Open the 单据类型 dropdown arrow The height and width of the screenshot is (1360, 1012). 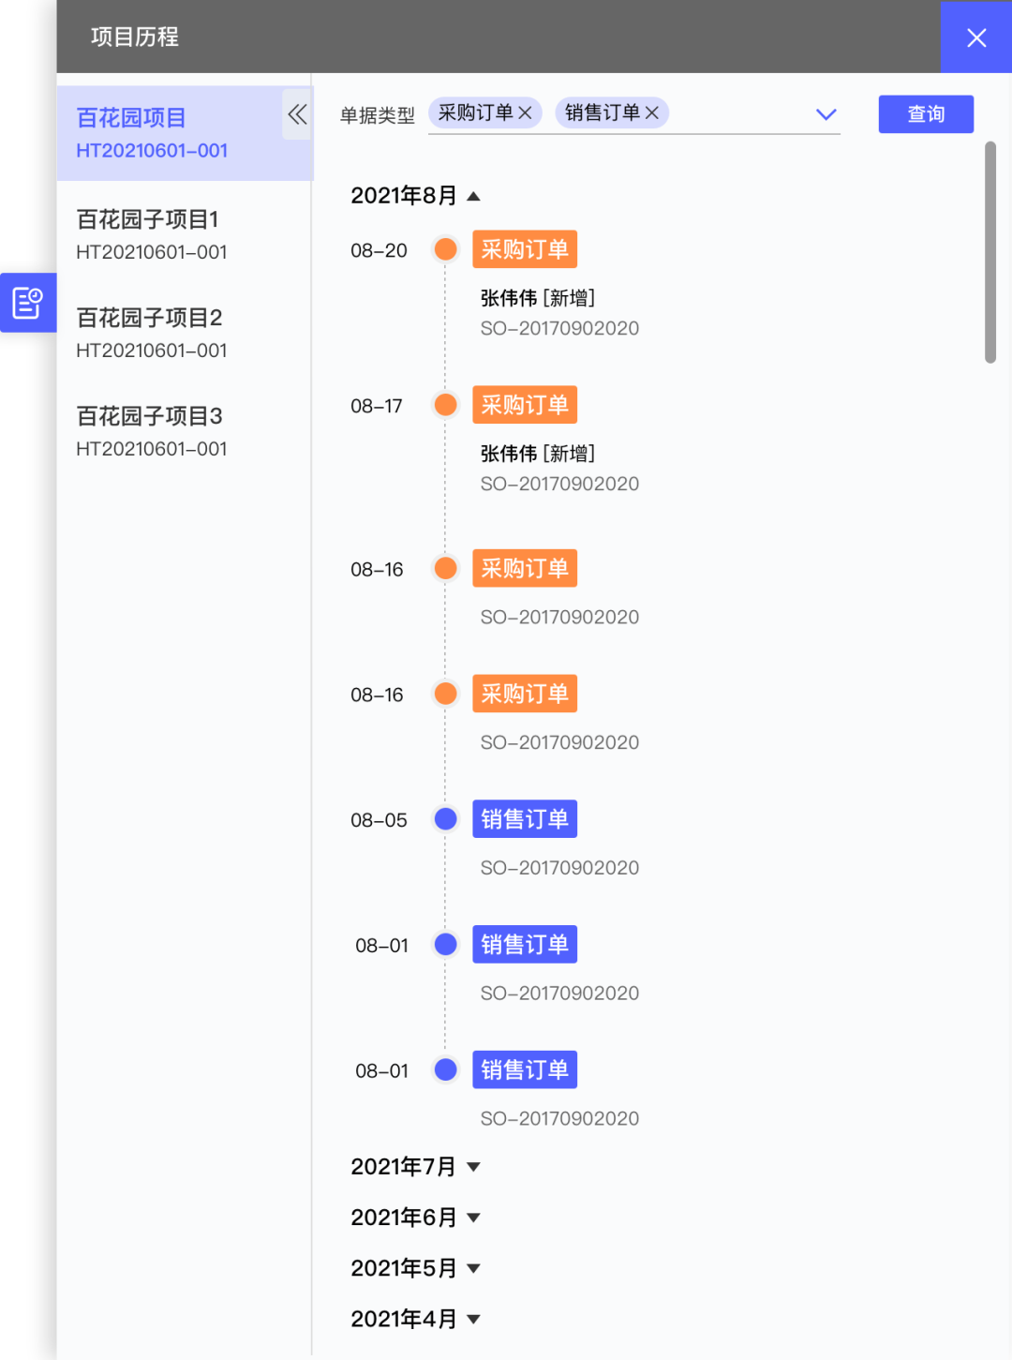click(826, 114)
